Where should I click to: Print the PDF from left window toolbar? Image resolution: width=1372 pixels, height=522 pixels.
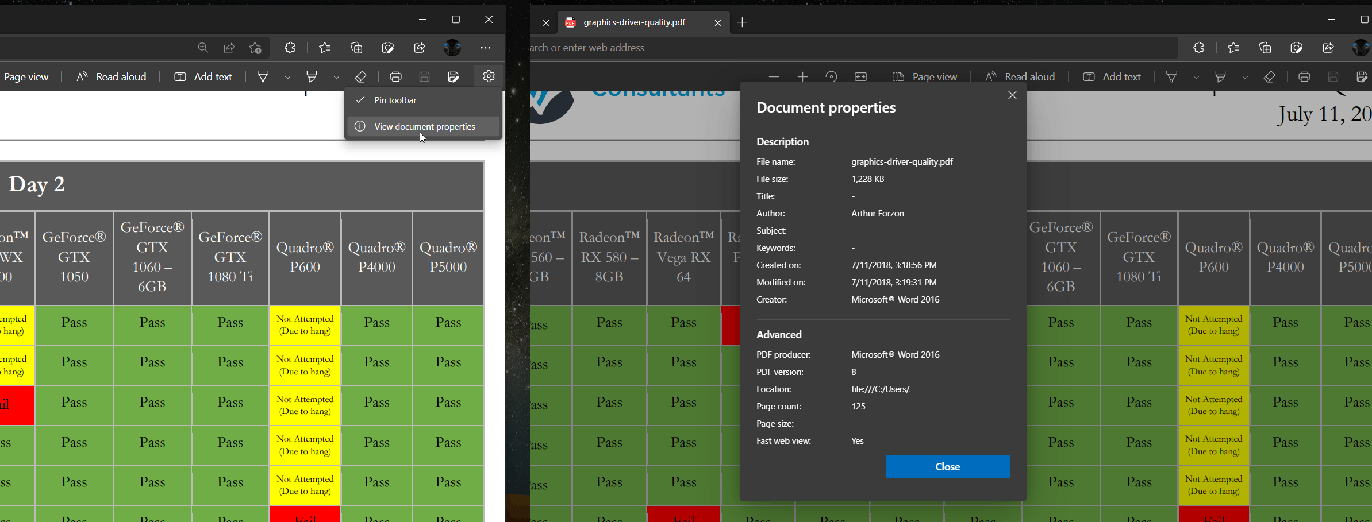[395, 76]
